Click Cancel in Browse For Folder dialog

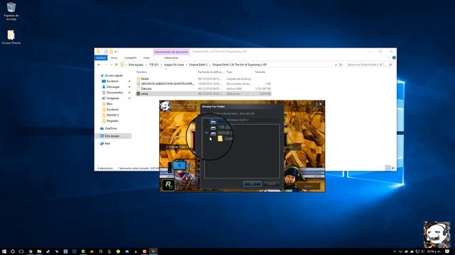point(271,184)
